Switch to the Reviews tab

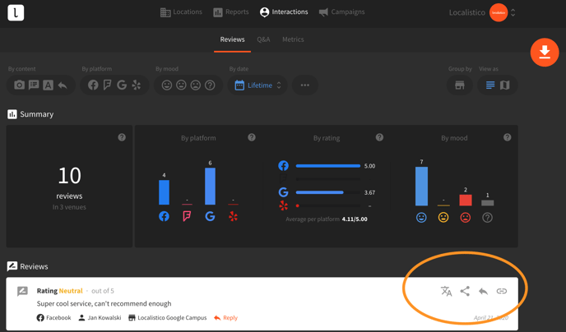tap(233, 39)
